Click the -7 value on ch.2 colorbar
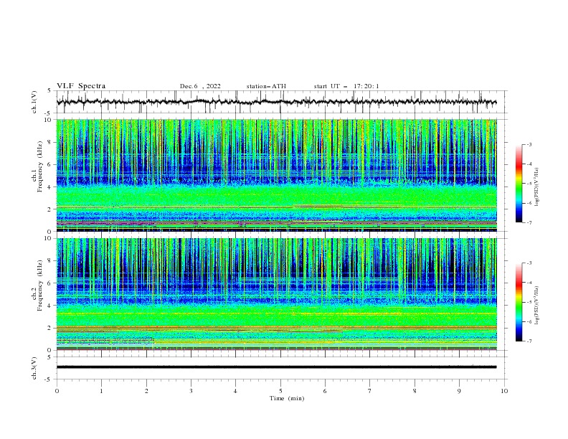 click(529, 341)
